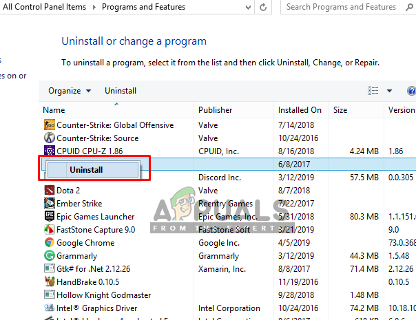Click the Ember Strike program icon
This screenshot has width=416, height=320.
50,203
